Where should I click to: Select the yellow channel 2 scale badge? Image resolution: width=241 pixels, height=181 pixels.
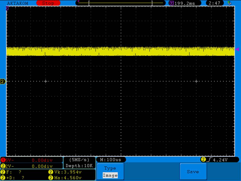(3, 166)
